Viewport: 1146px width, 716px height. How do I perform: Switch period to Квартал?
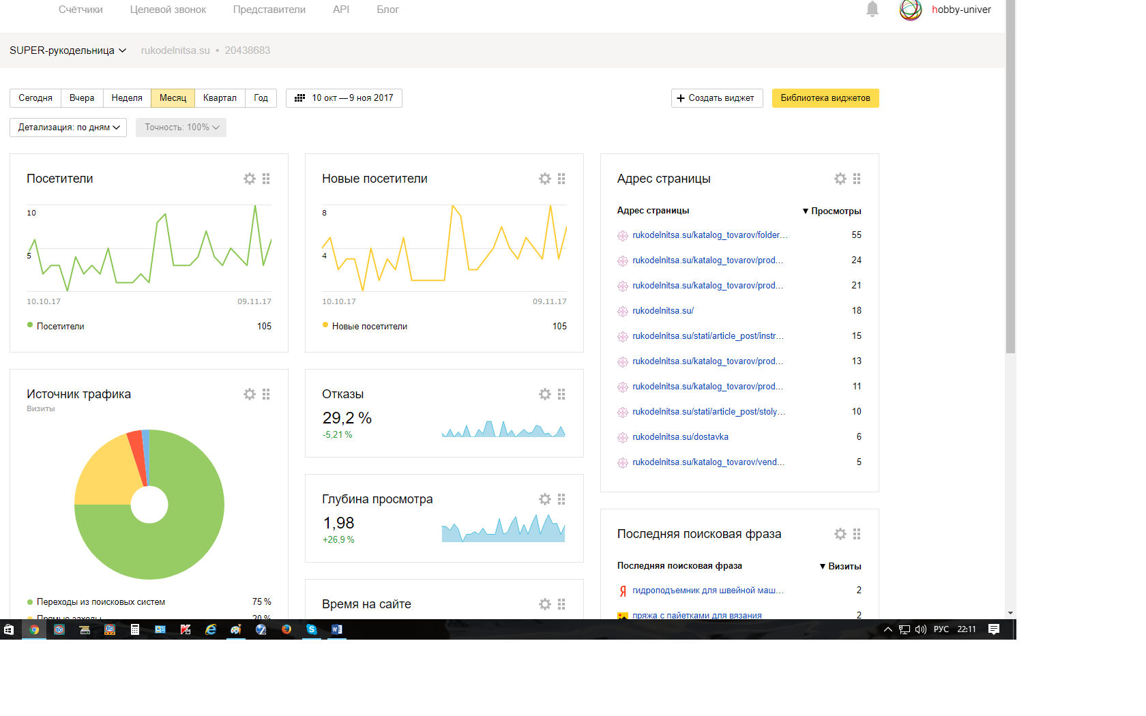pos(220,98)
